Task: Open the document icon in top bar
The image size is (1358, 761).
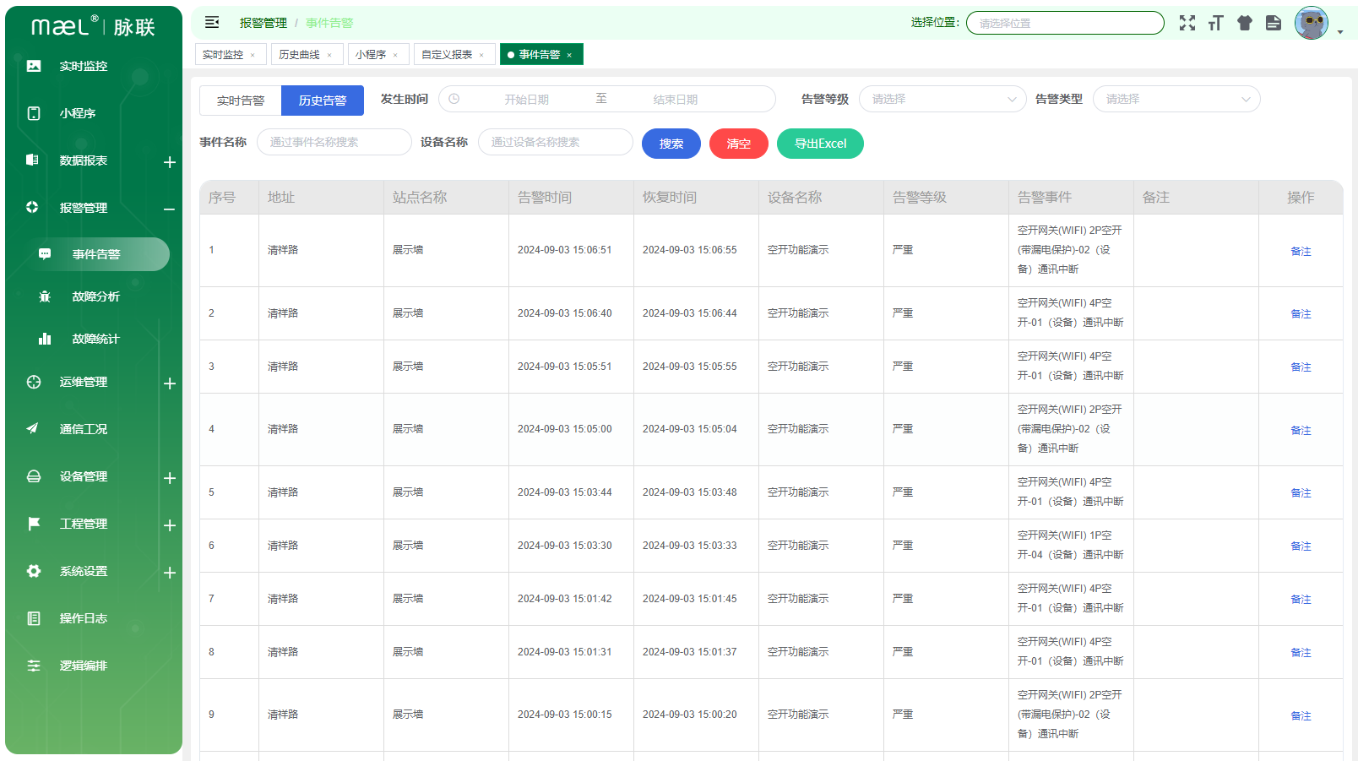Action: coord(1273,23)
